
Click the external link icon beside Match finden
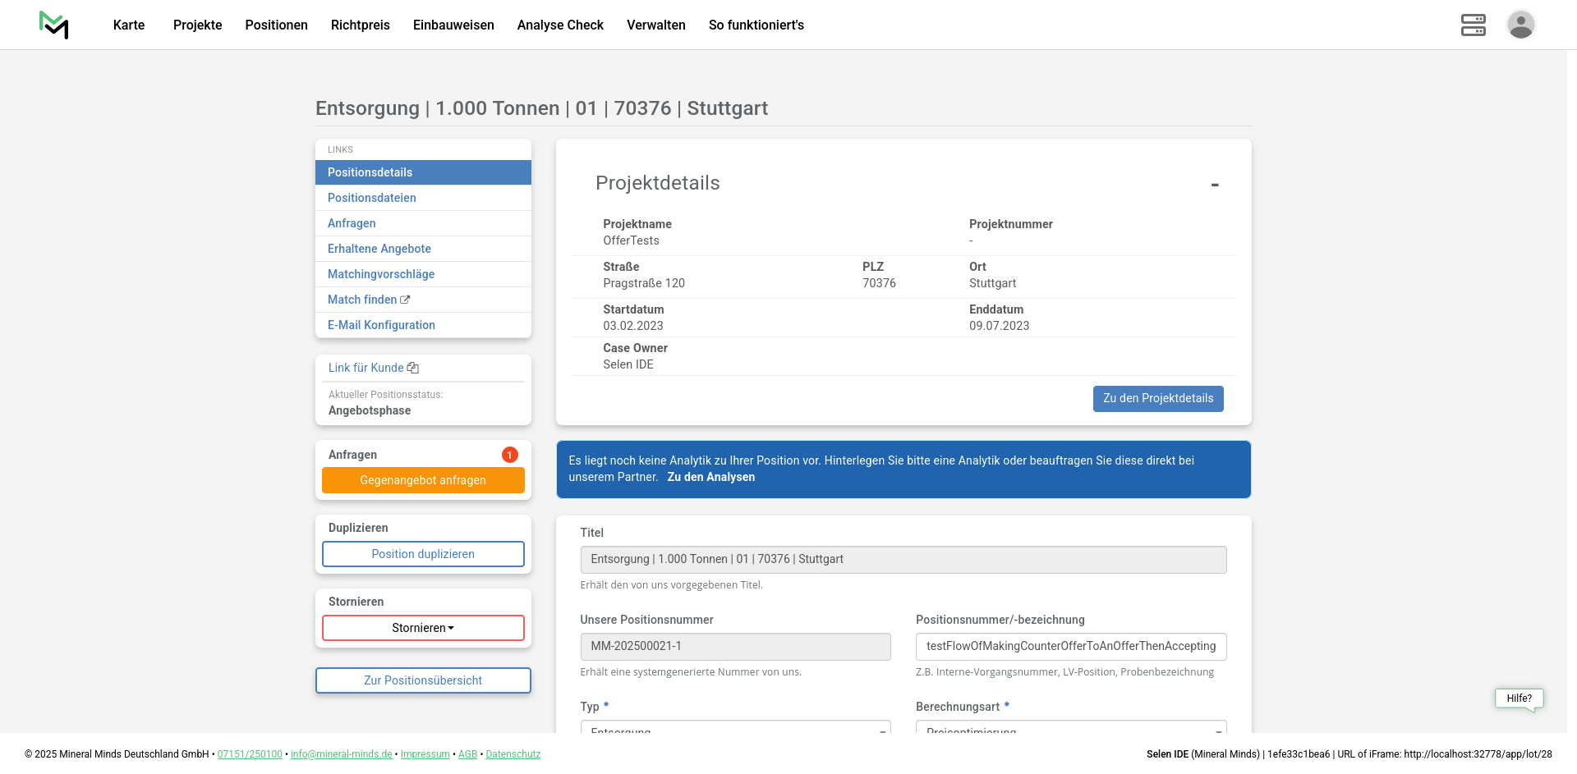[x=405, y=300]
